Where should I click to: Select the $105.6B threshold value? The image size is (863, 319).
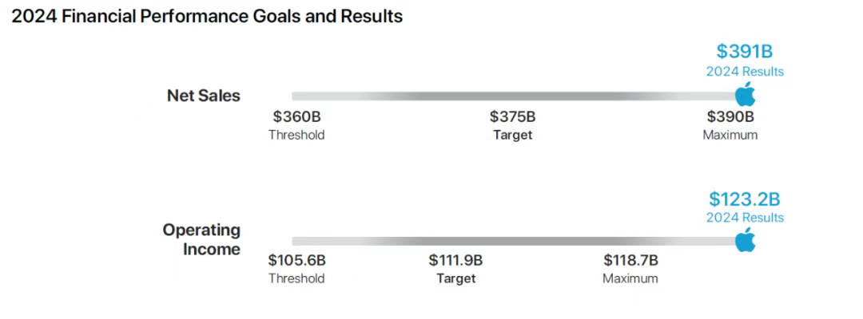(x=296, y=260)
